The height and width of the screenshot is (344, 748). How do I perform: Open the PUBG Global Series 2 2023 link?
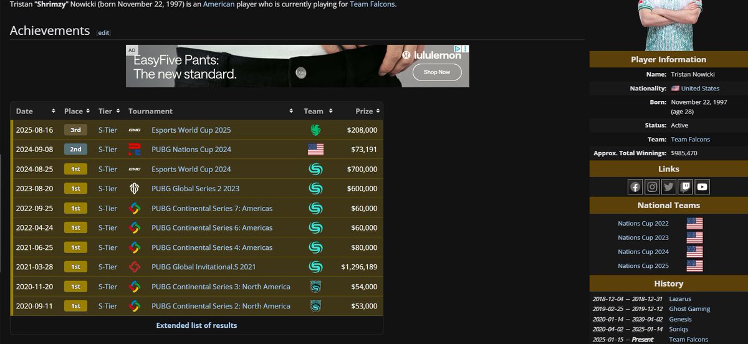pos(196,188)
